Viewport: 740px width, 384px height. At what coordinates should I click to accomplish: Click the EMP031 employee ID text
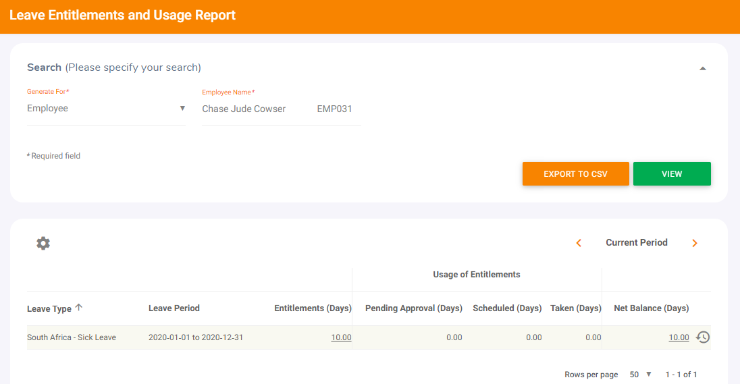[335, 109]
